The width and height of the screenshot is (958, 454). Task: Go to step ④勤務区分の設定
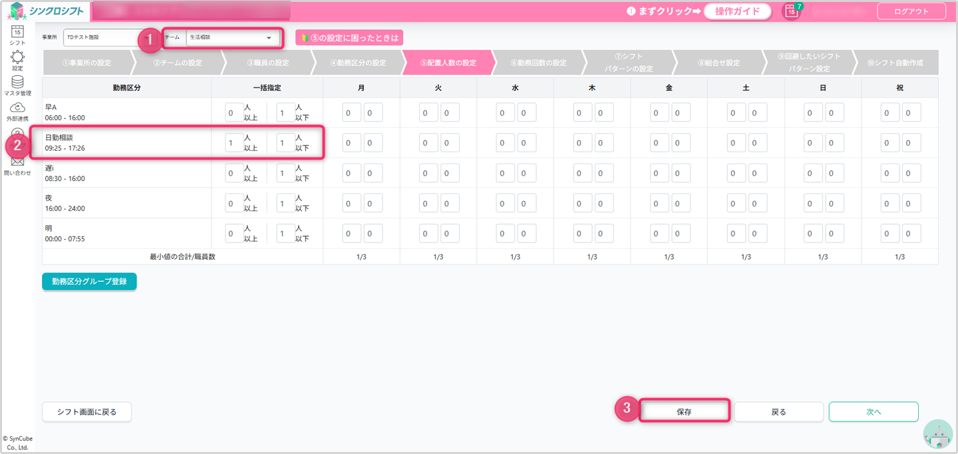tap(358, 63)
